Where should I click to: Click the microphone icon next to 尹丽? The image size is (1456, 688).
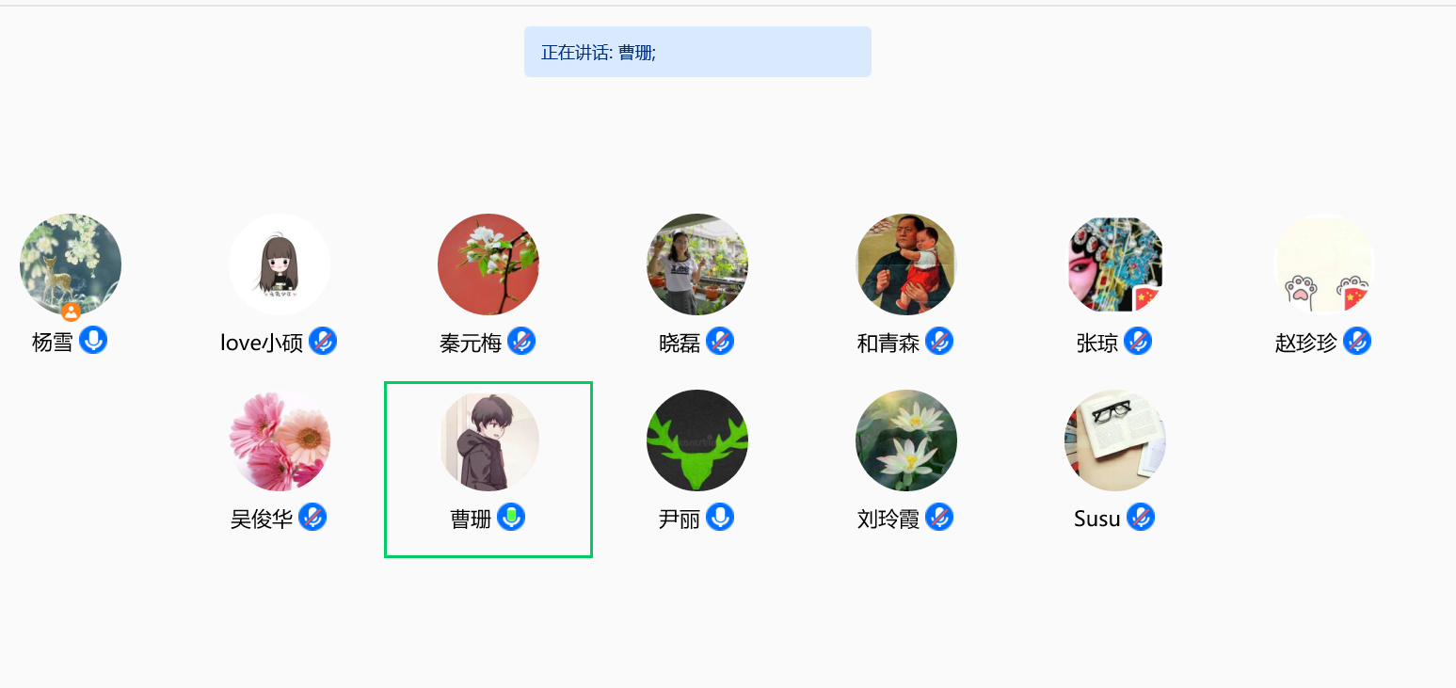720,516
